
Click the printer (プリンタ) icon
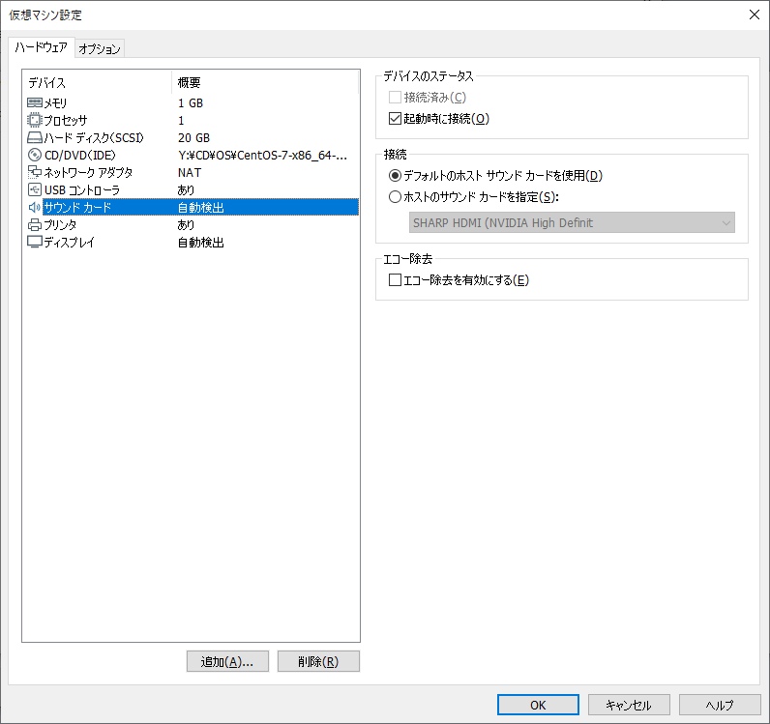coord(35,225)
